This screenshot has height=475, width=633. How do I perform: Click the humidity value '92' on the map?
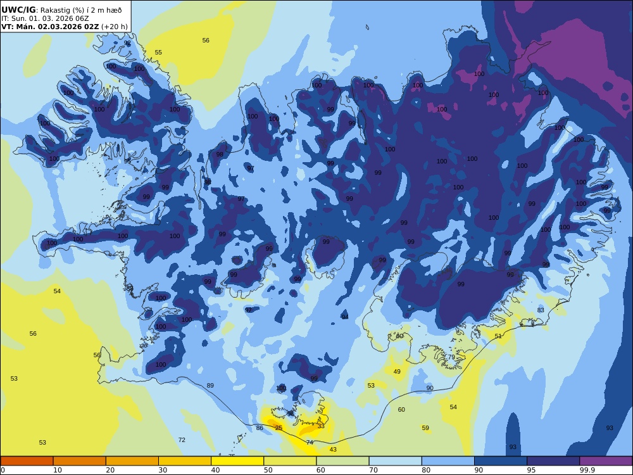127,43
